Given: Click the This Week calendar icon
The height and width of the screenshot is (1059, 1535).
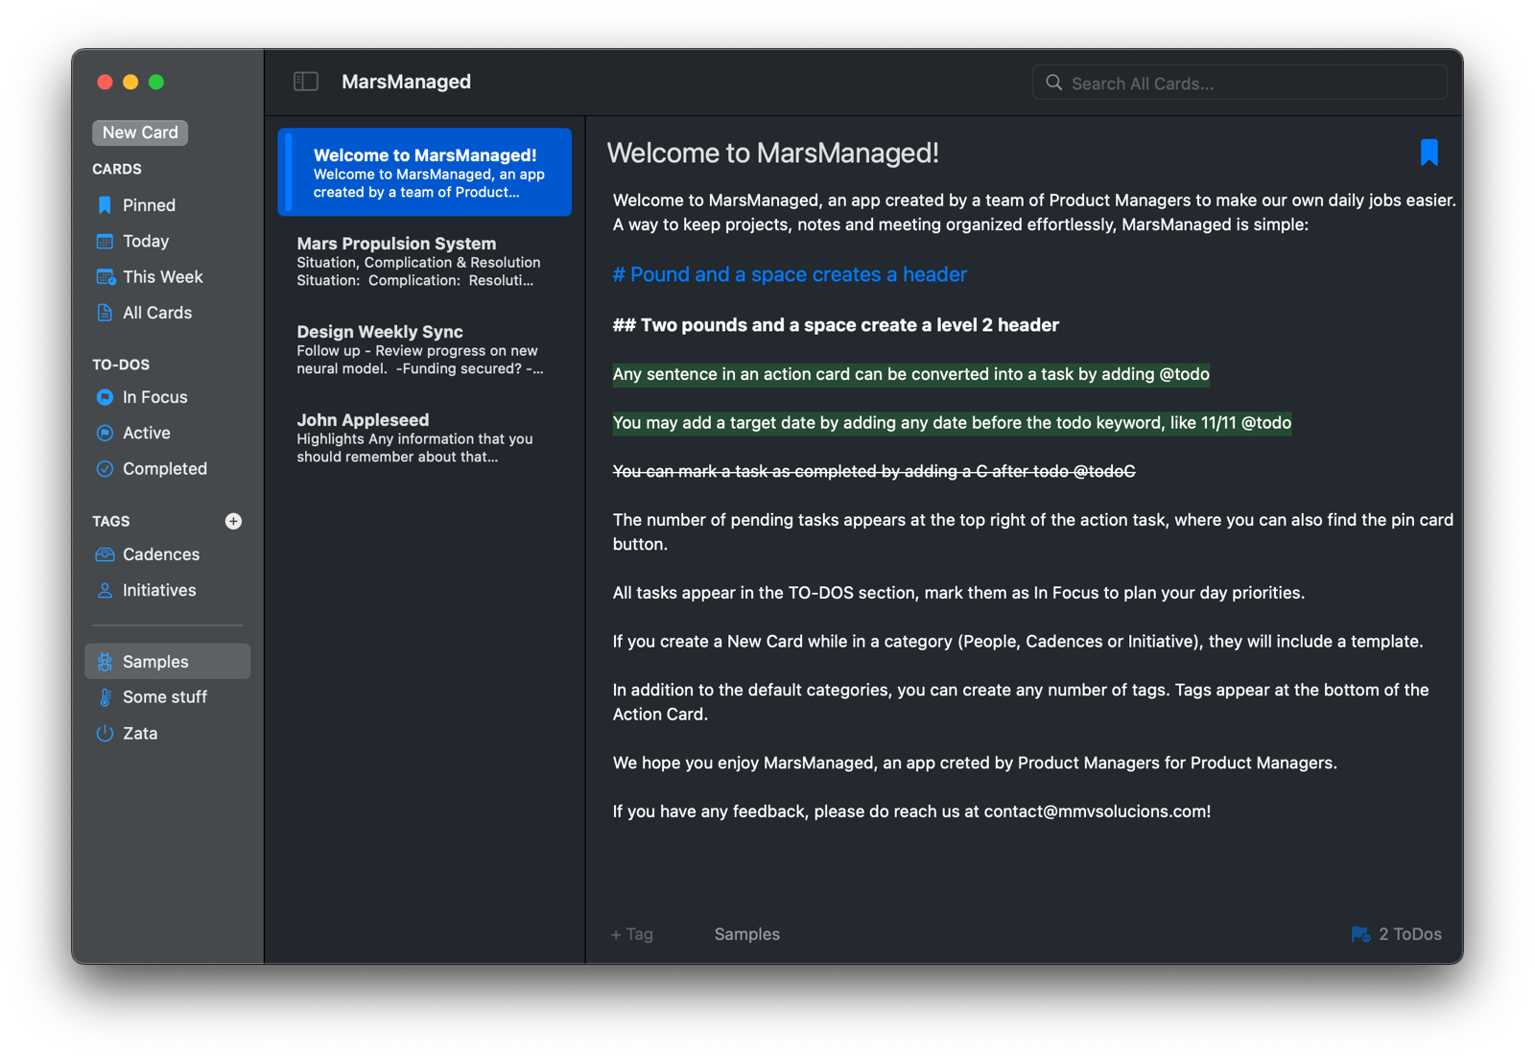Looking at the screenshot, I should click(x=106, y=277).
